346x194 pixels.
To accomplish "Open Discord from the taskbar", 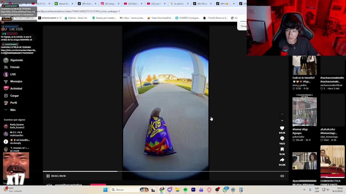I will coord(169,190).
